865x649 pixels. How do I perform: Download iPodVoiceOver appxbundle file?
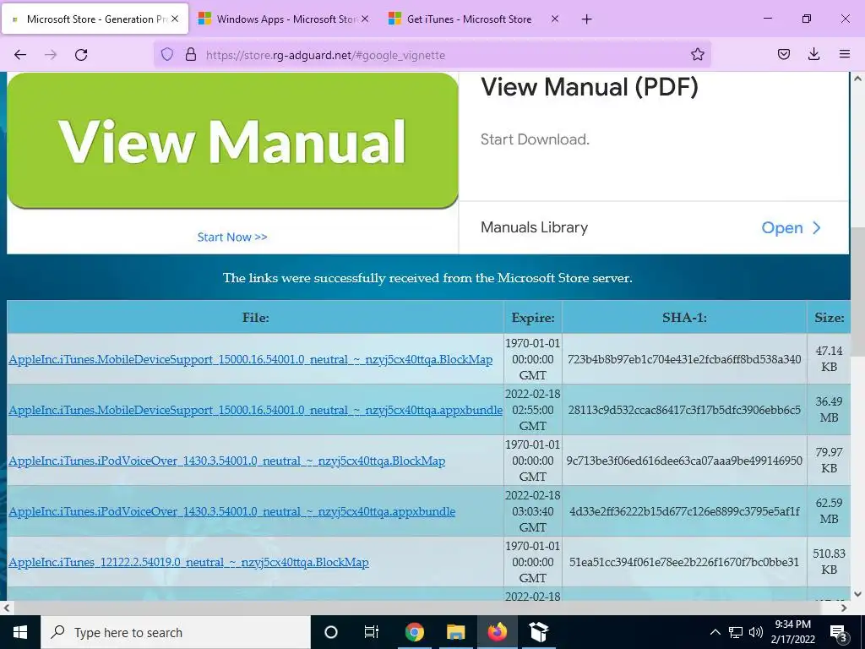coord(231,512)
